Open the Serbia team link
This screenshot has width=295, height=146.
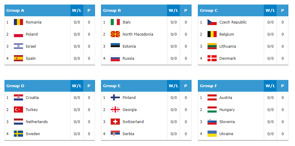128,134
